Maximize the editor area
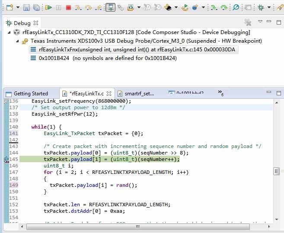Screen dimensions: 284x233 tap(279, 93)
